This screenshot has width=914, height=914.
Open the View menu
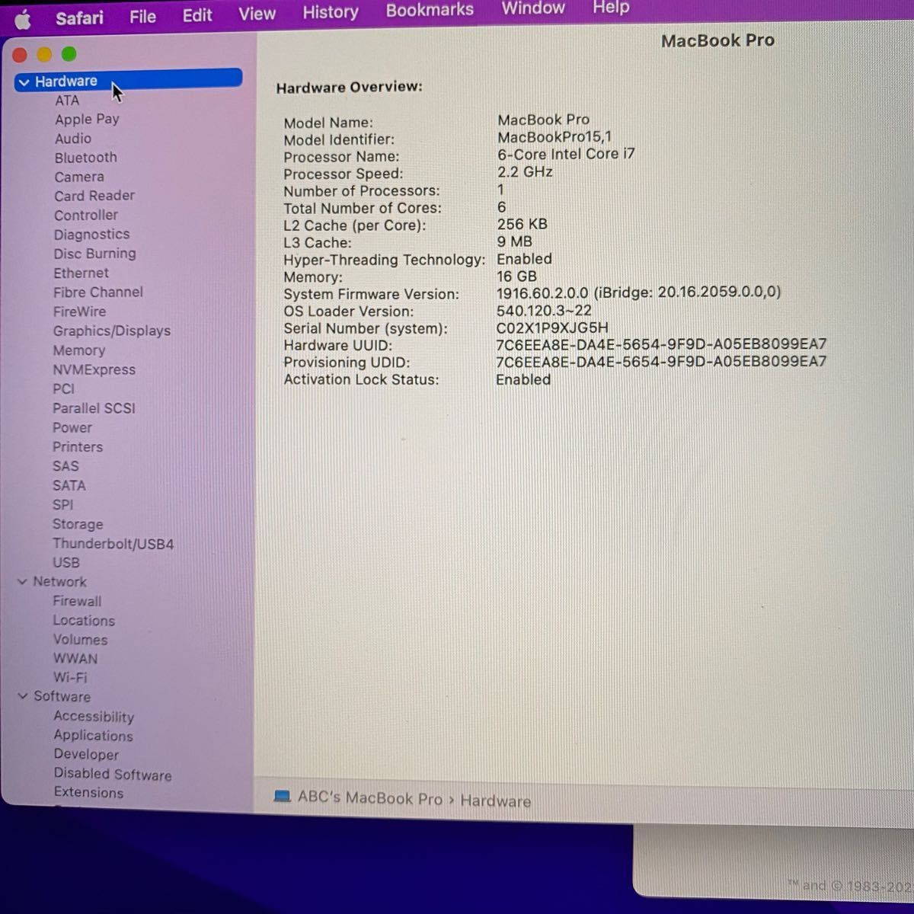pyautogui.click(x=257, y=14)
